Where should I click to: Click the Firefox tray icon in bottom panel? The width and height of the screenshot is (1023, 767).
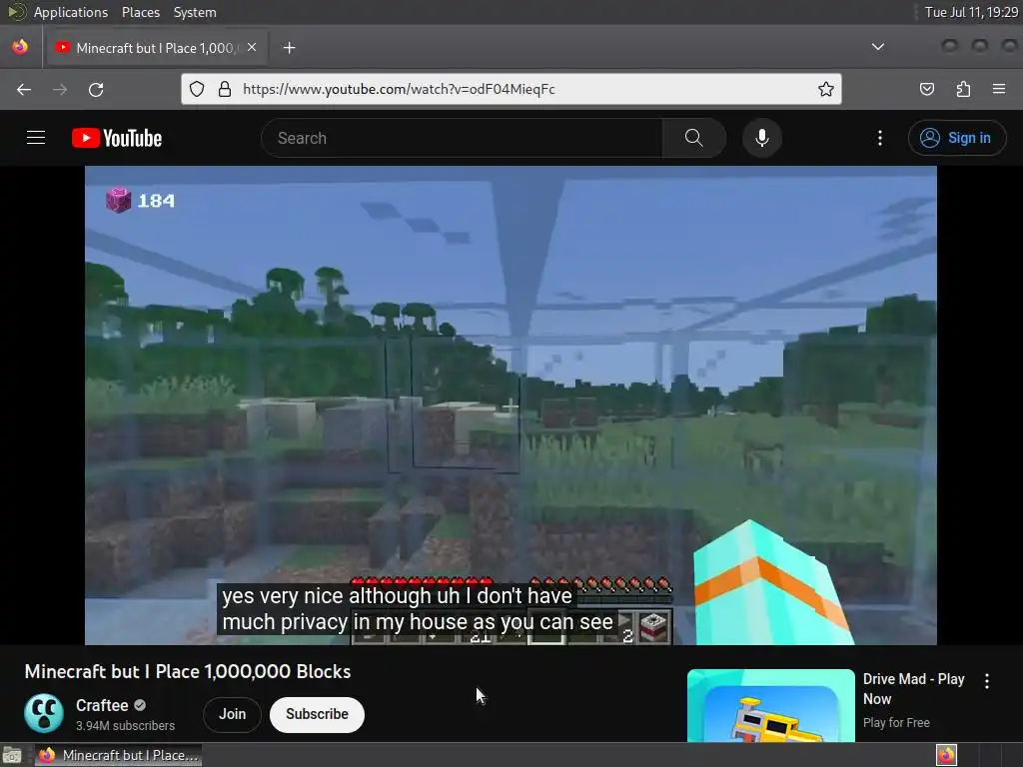coord(946,755)
